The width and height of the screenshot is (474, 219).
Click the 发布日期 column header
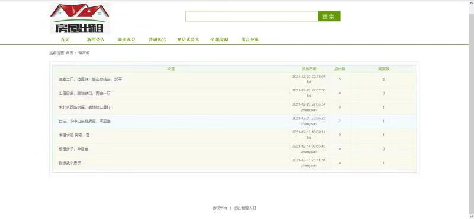point(309,69)
